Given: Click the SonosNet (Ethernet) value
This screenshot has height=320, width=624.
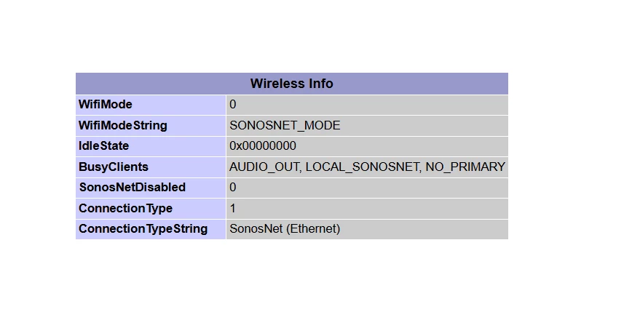Looking at the screenshot, I should click(285, 228).
